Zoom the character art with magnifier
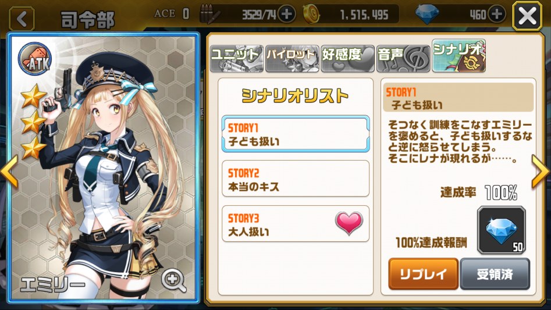Image resolution: width=551 pixels, height=310 pixels. pyautogui.click(x=173, y=280)
